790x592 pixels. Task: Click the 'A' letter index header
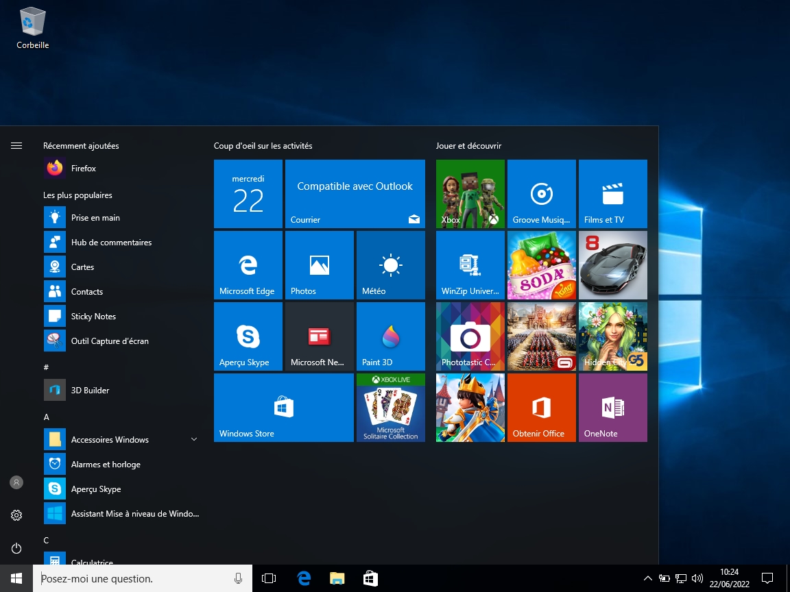coord(47,417)
